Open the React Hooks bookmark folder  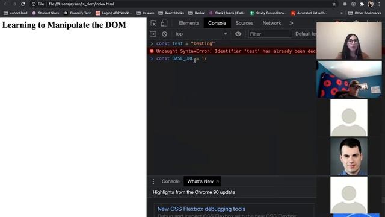(x=171, y=13)
